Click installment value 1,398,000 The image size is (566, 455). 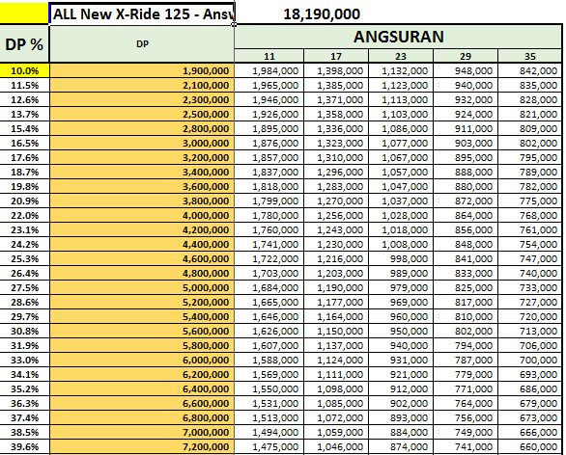coord(336,70)
